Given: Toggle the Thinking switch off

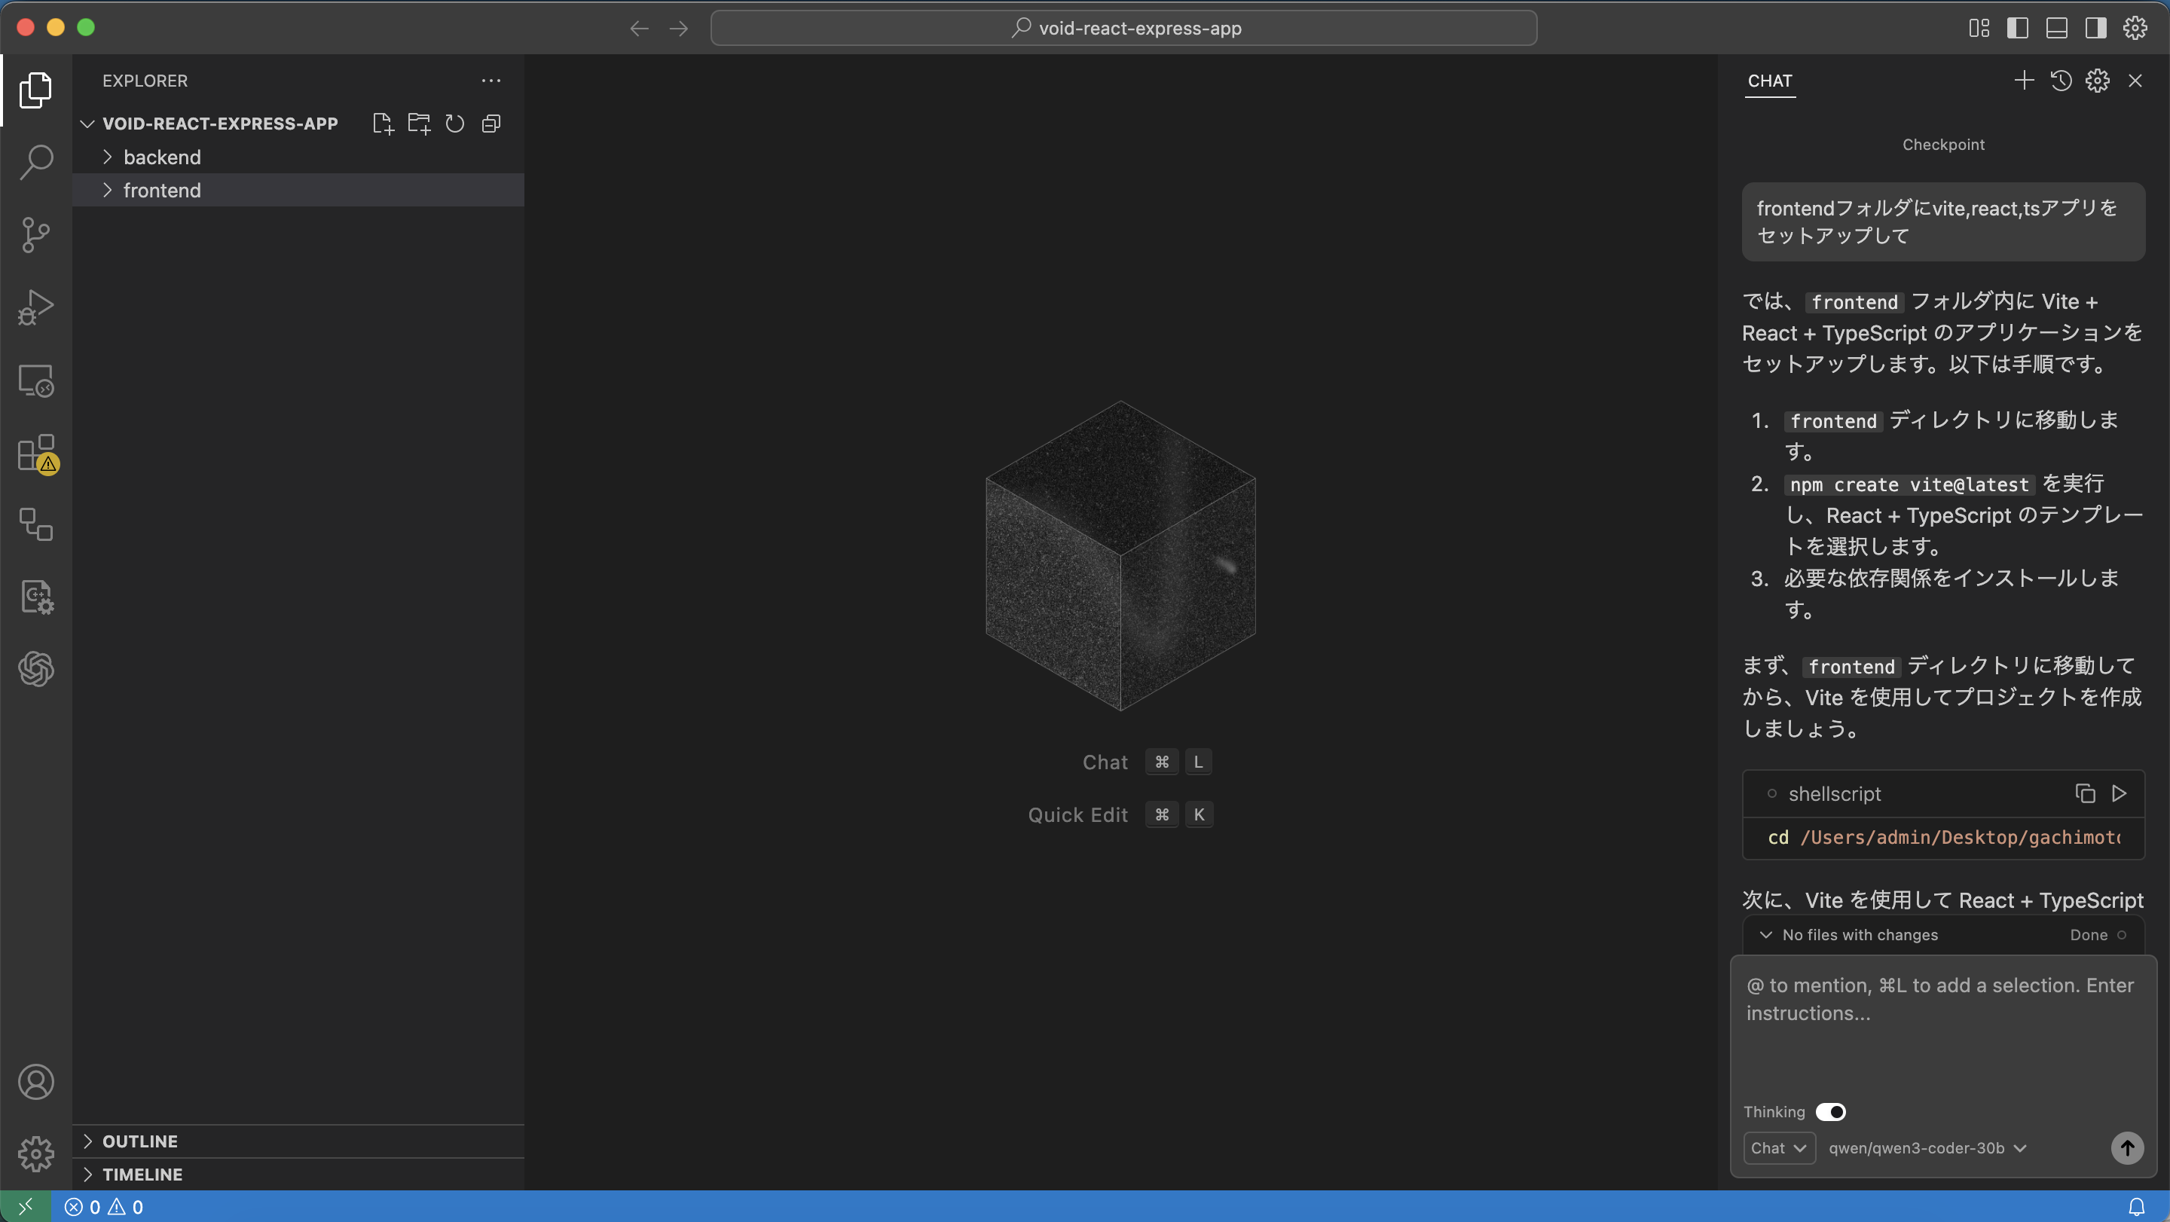Looking at the screenshot, I should click(1830, 1112).
